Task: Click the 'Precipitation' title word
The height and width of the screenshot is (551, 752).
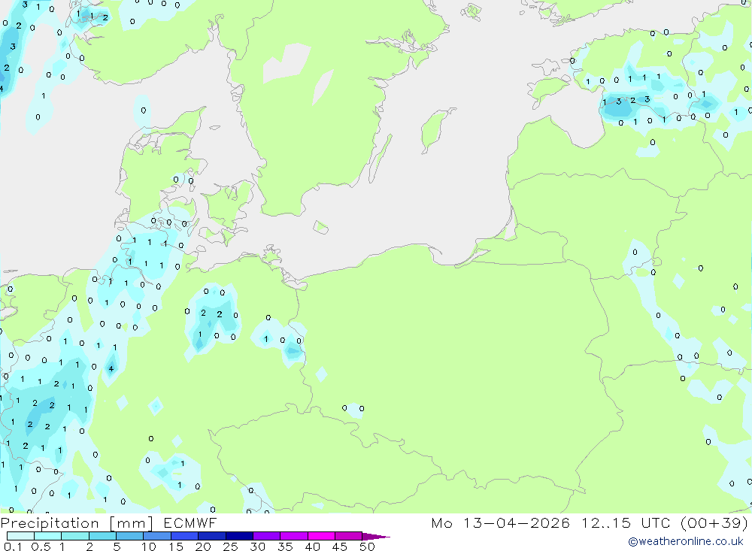Action: point(50,523)
